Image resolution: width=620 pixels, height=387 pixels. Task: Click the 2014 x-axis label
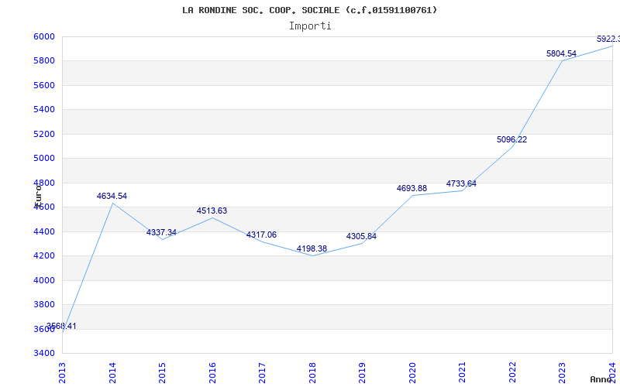pos(112,372)
